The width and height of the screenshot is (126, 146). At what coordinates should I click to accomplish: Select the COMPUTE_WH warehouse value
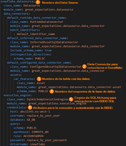pos(40,132)
